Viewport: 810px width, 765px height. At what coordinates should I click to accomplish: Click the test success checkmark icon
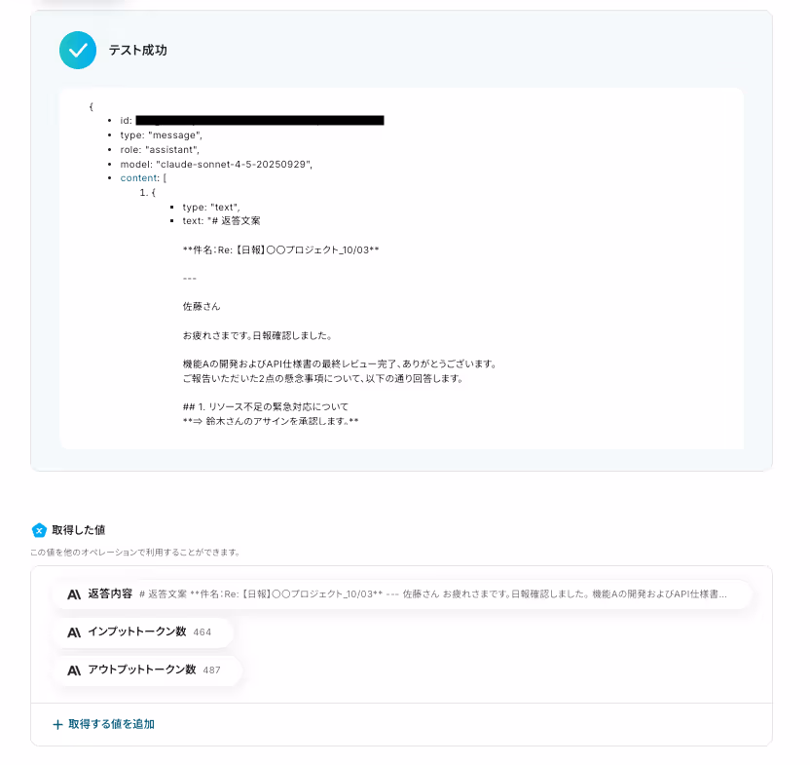tap(78, 50)
